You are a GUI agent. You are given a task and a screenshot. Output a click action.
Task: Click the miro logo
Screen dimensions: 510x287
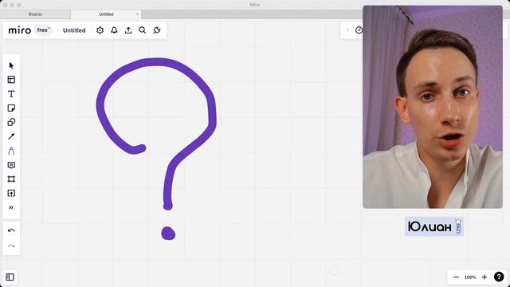pyautogui.click(x=19, y=30)
